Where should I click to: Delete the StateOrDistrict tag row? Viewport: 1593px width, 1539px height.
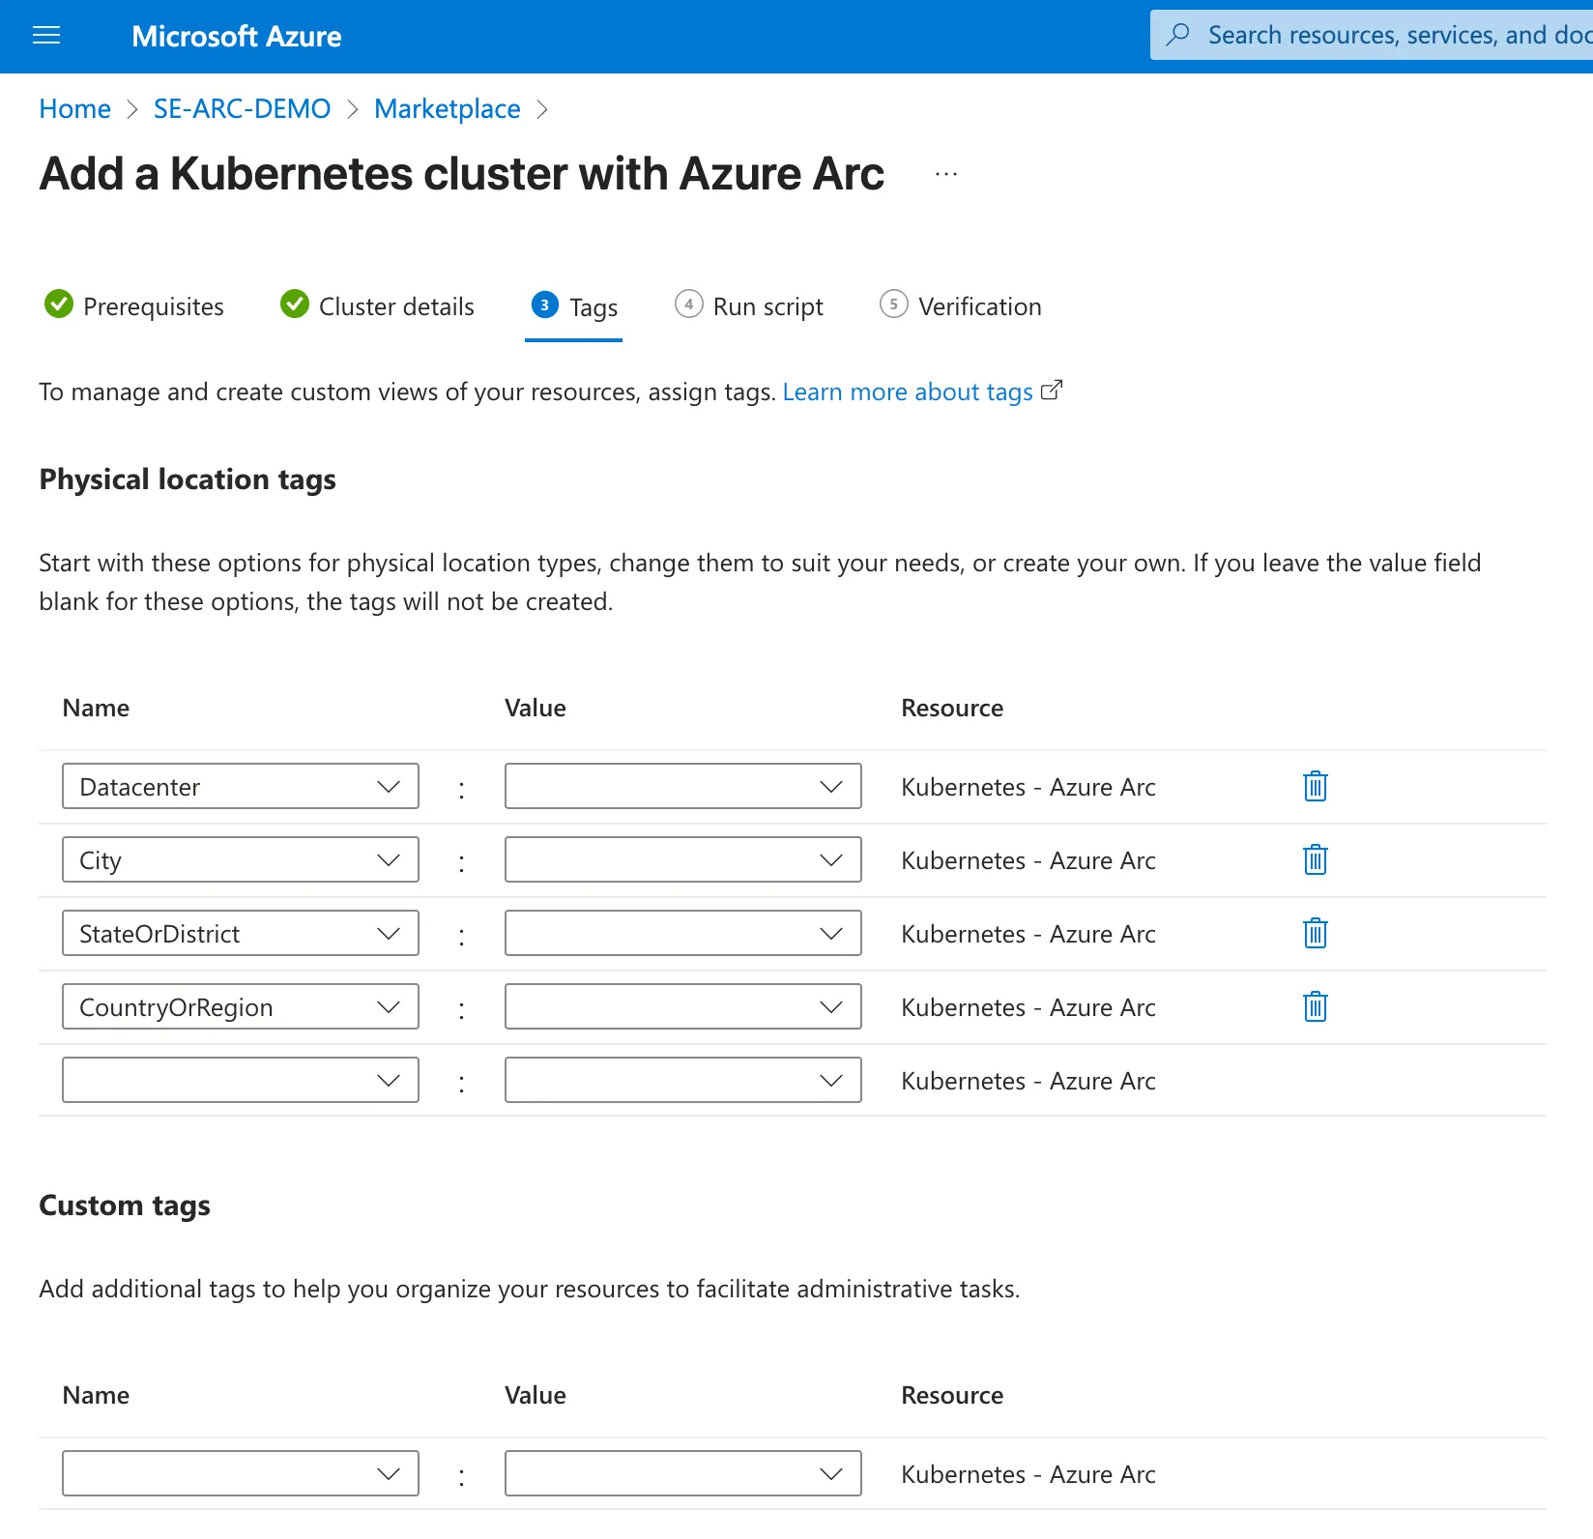[1315, 934]
